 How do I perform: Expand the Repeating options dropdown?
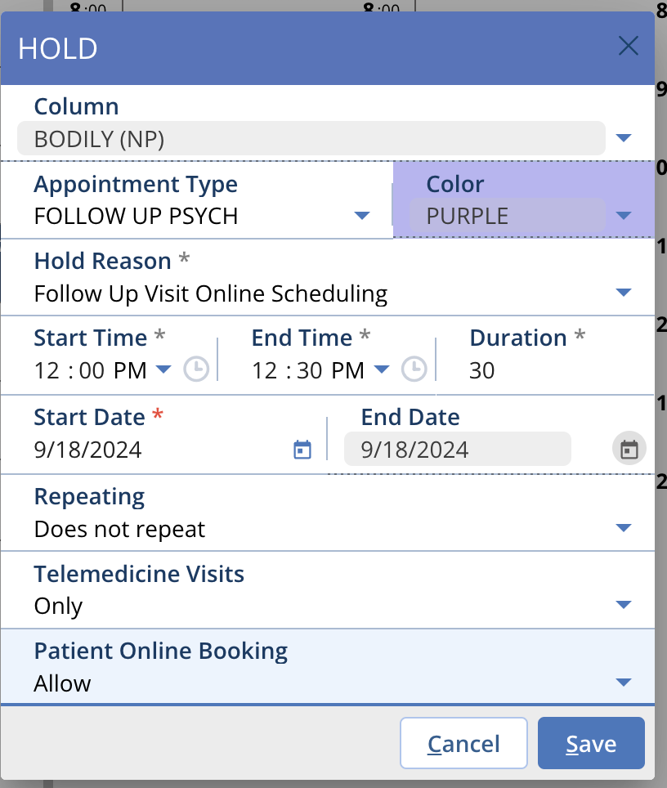point(624,528)
